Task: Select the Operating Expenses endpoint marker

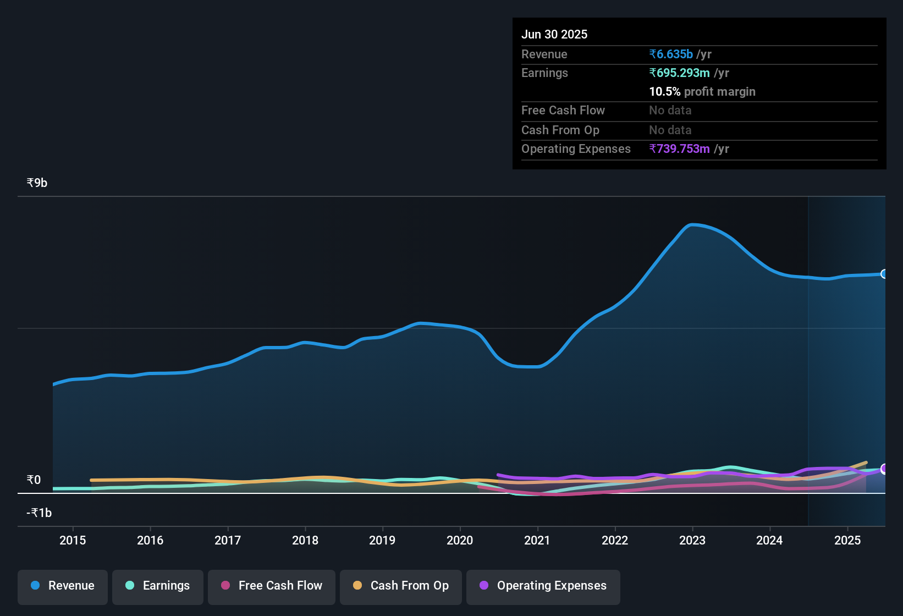Action: [x=884, y=470]
